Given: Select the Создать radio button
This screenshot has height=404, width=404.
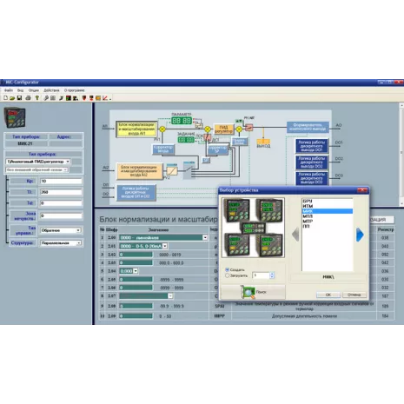Looking at the screenshot, I should [227, 269].
